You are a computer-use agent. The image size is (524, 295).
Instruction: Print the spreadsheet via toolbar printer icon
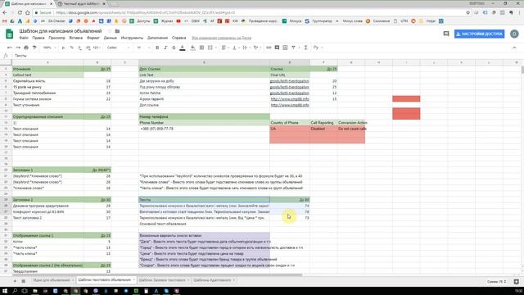pos(26,48)
